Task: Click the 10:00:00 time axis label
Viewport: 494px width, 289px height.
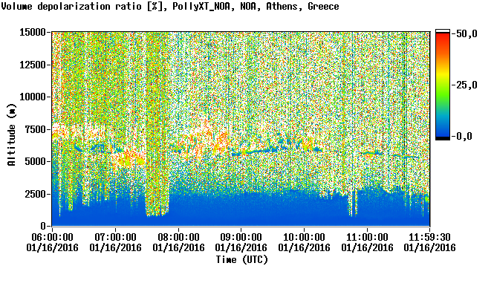Action: [304, 237]
